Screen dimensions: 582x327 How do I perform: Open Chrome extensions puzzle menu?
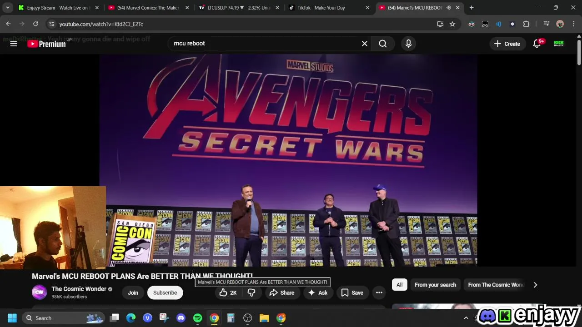click(526, 24)
